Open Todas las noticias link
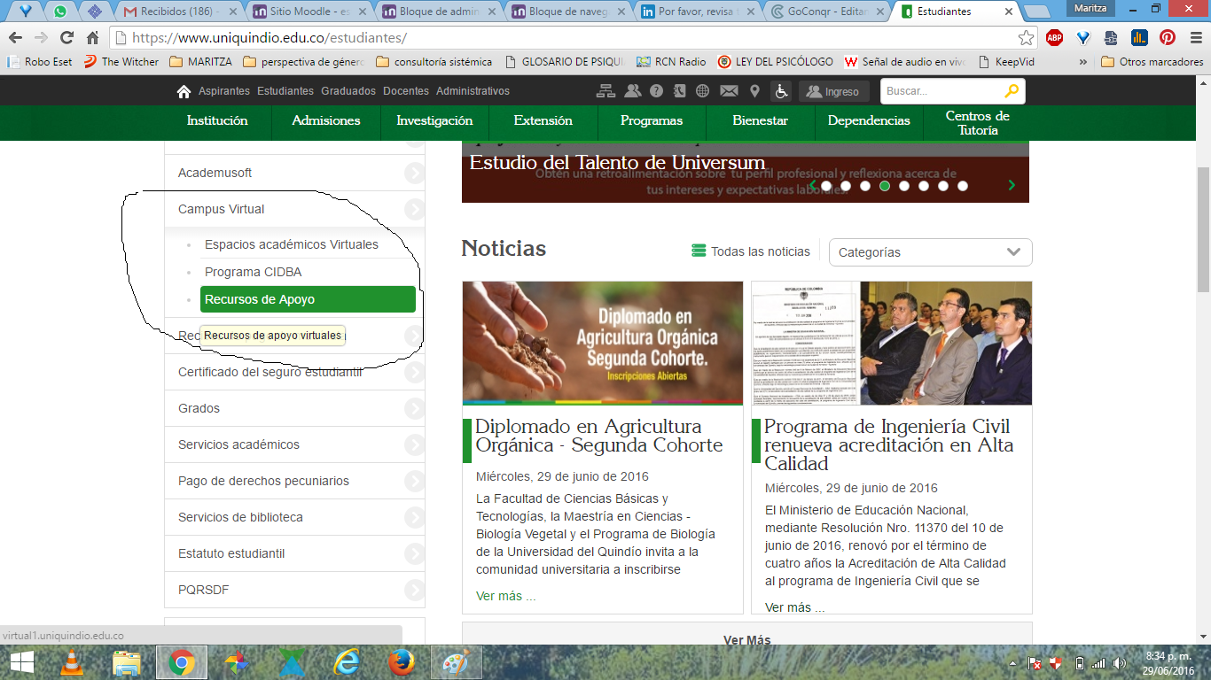The height and width of the screenshot is (680, 1211). [x=751, y=251]
